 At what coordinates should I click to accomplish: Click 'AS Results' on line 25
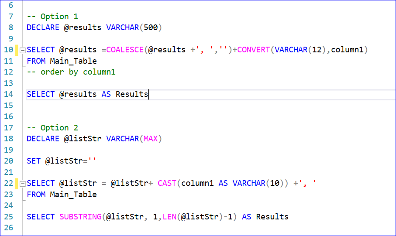tap(265, 216)
